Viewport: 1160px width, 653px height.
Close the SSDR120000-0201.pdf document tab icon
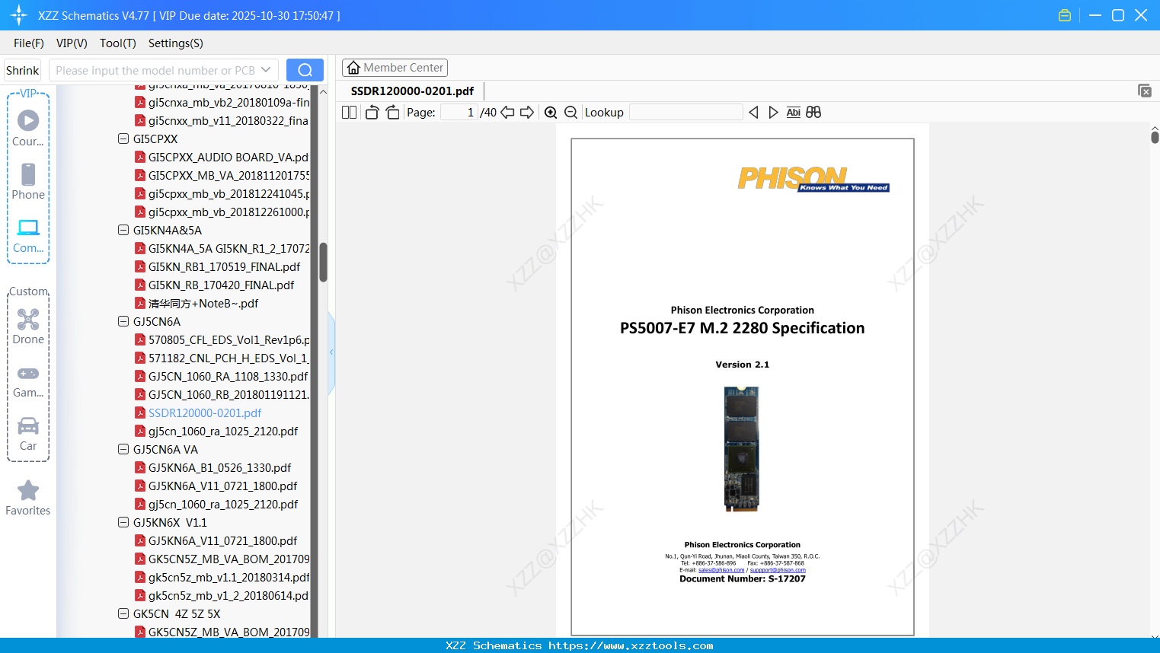[x=1145, y=91]
